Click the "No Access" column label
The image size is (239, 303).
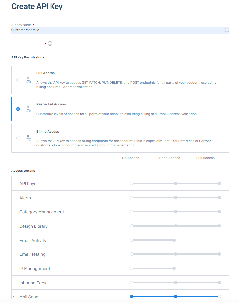131,158
